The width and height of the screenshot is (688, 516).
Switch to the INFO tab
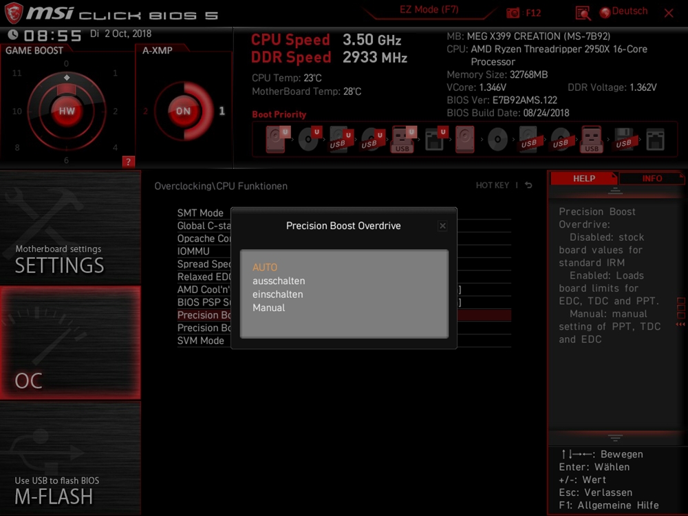tap(652, 179)
